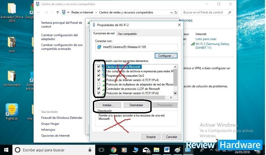Select the FightList desktop shortcut
The width and height of the screenshot is (266, 155).
(x=12, y=112)
